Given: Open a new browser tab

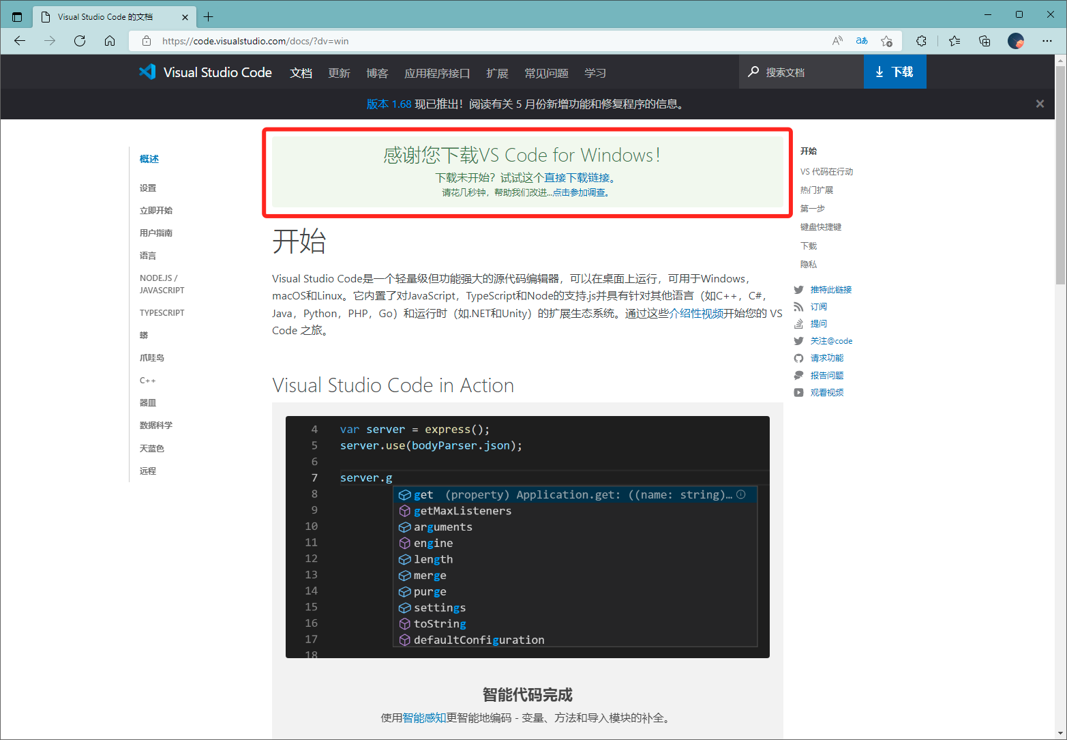Looking at the screenshot, I should click(x=209, y=17).
